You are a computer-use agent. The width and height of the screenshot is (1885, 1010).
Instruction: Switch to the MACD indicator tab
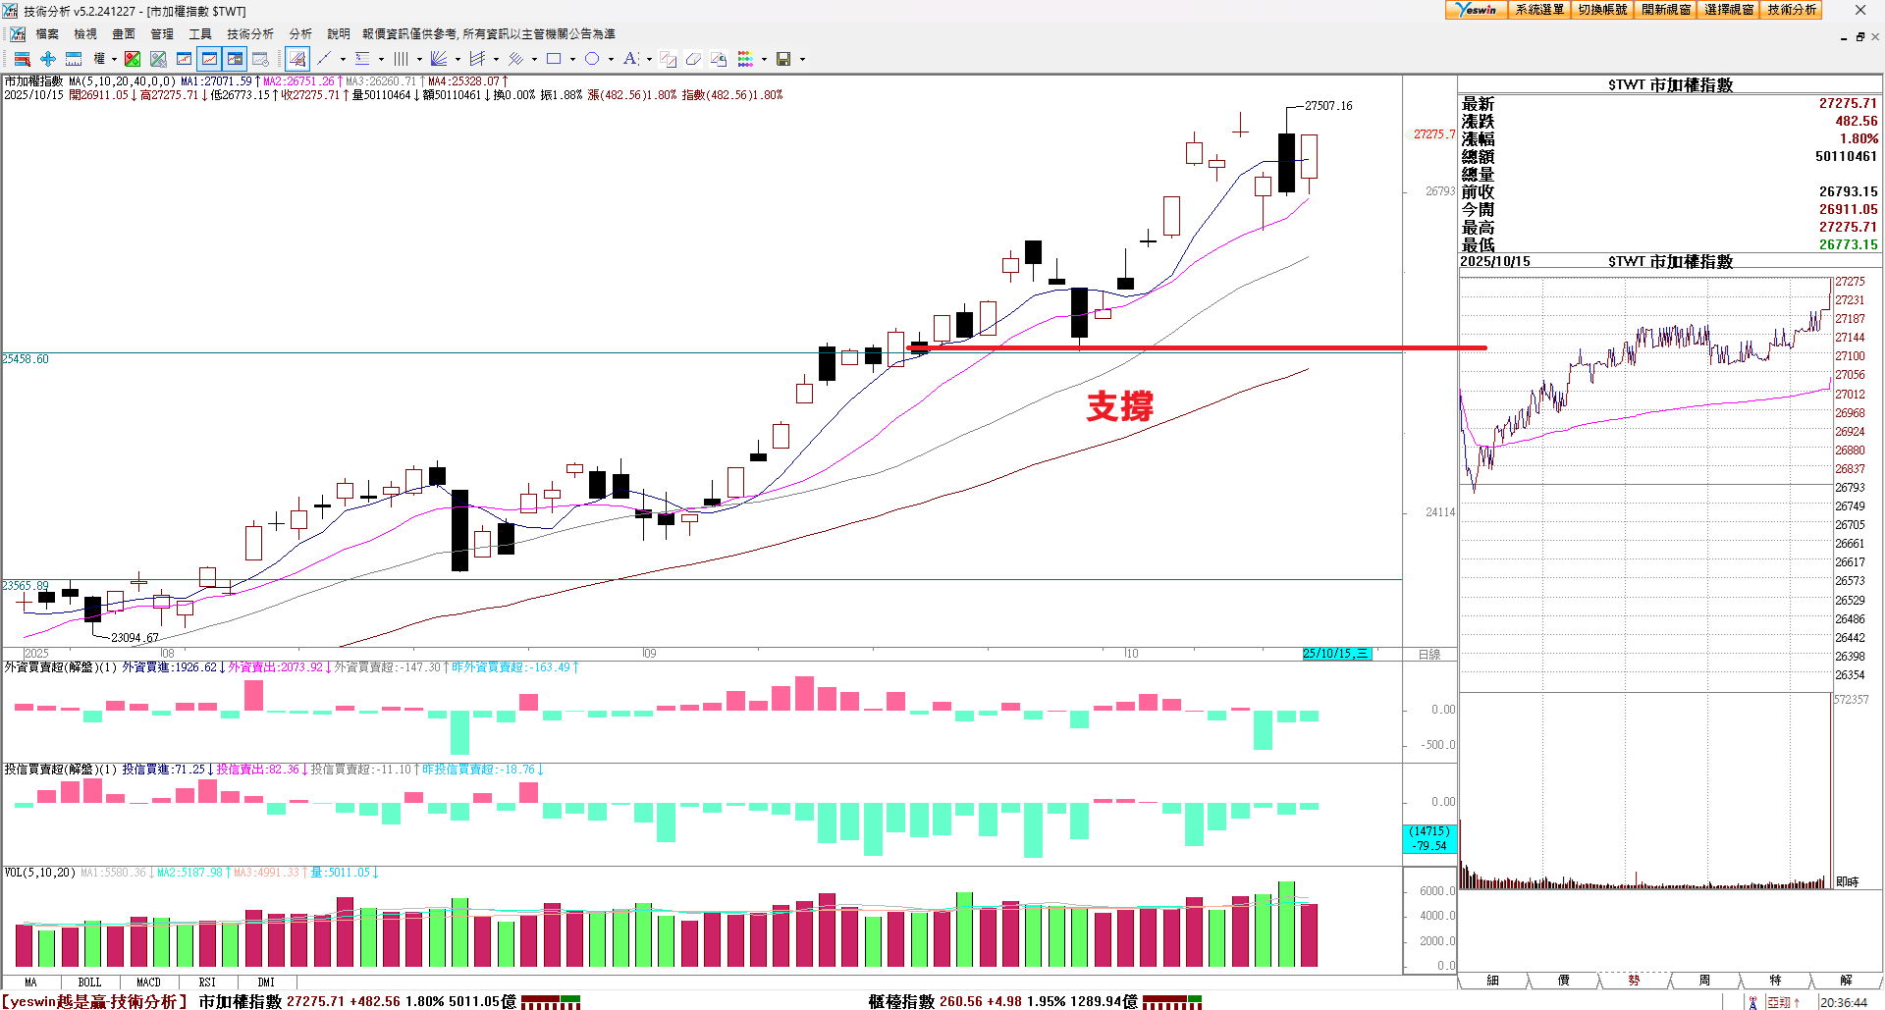(x=148, y=982)
